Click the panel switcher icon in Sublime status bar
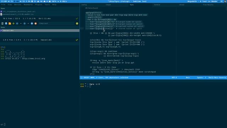Screen dimensions: 227x128 tap(82, 78)
